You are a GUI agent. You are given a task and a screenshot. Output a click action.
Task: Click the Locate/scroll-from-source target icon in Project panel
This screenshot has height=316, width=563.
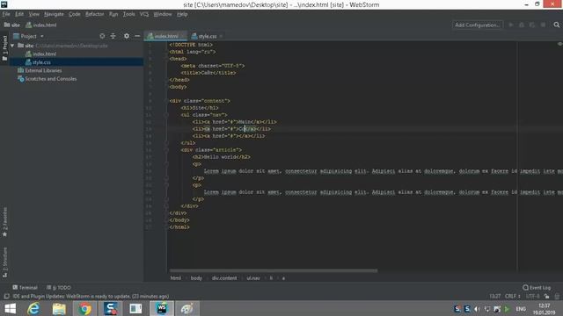click(x=102, y=36)
